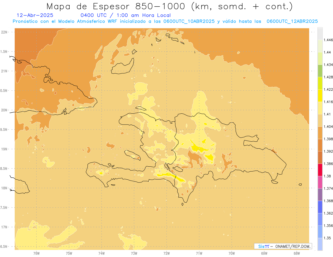333x257 pixels.
Task: Click the colorbar value '1.41'
Action: tap(327, 114)
